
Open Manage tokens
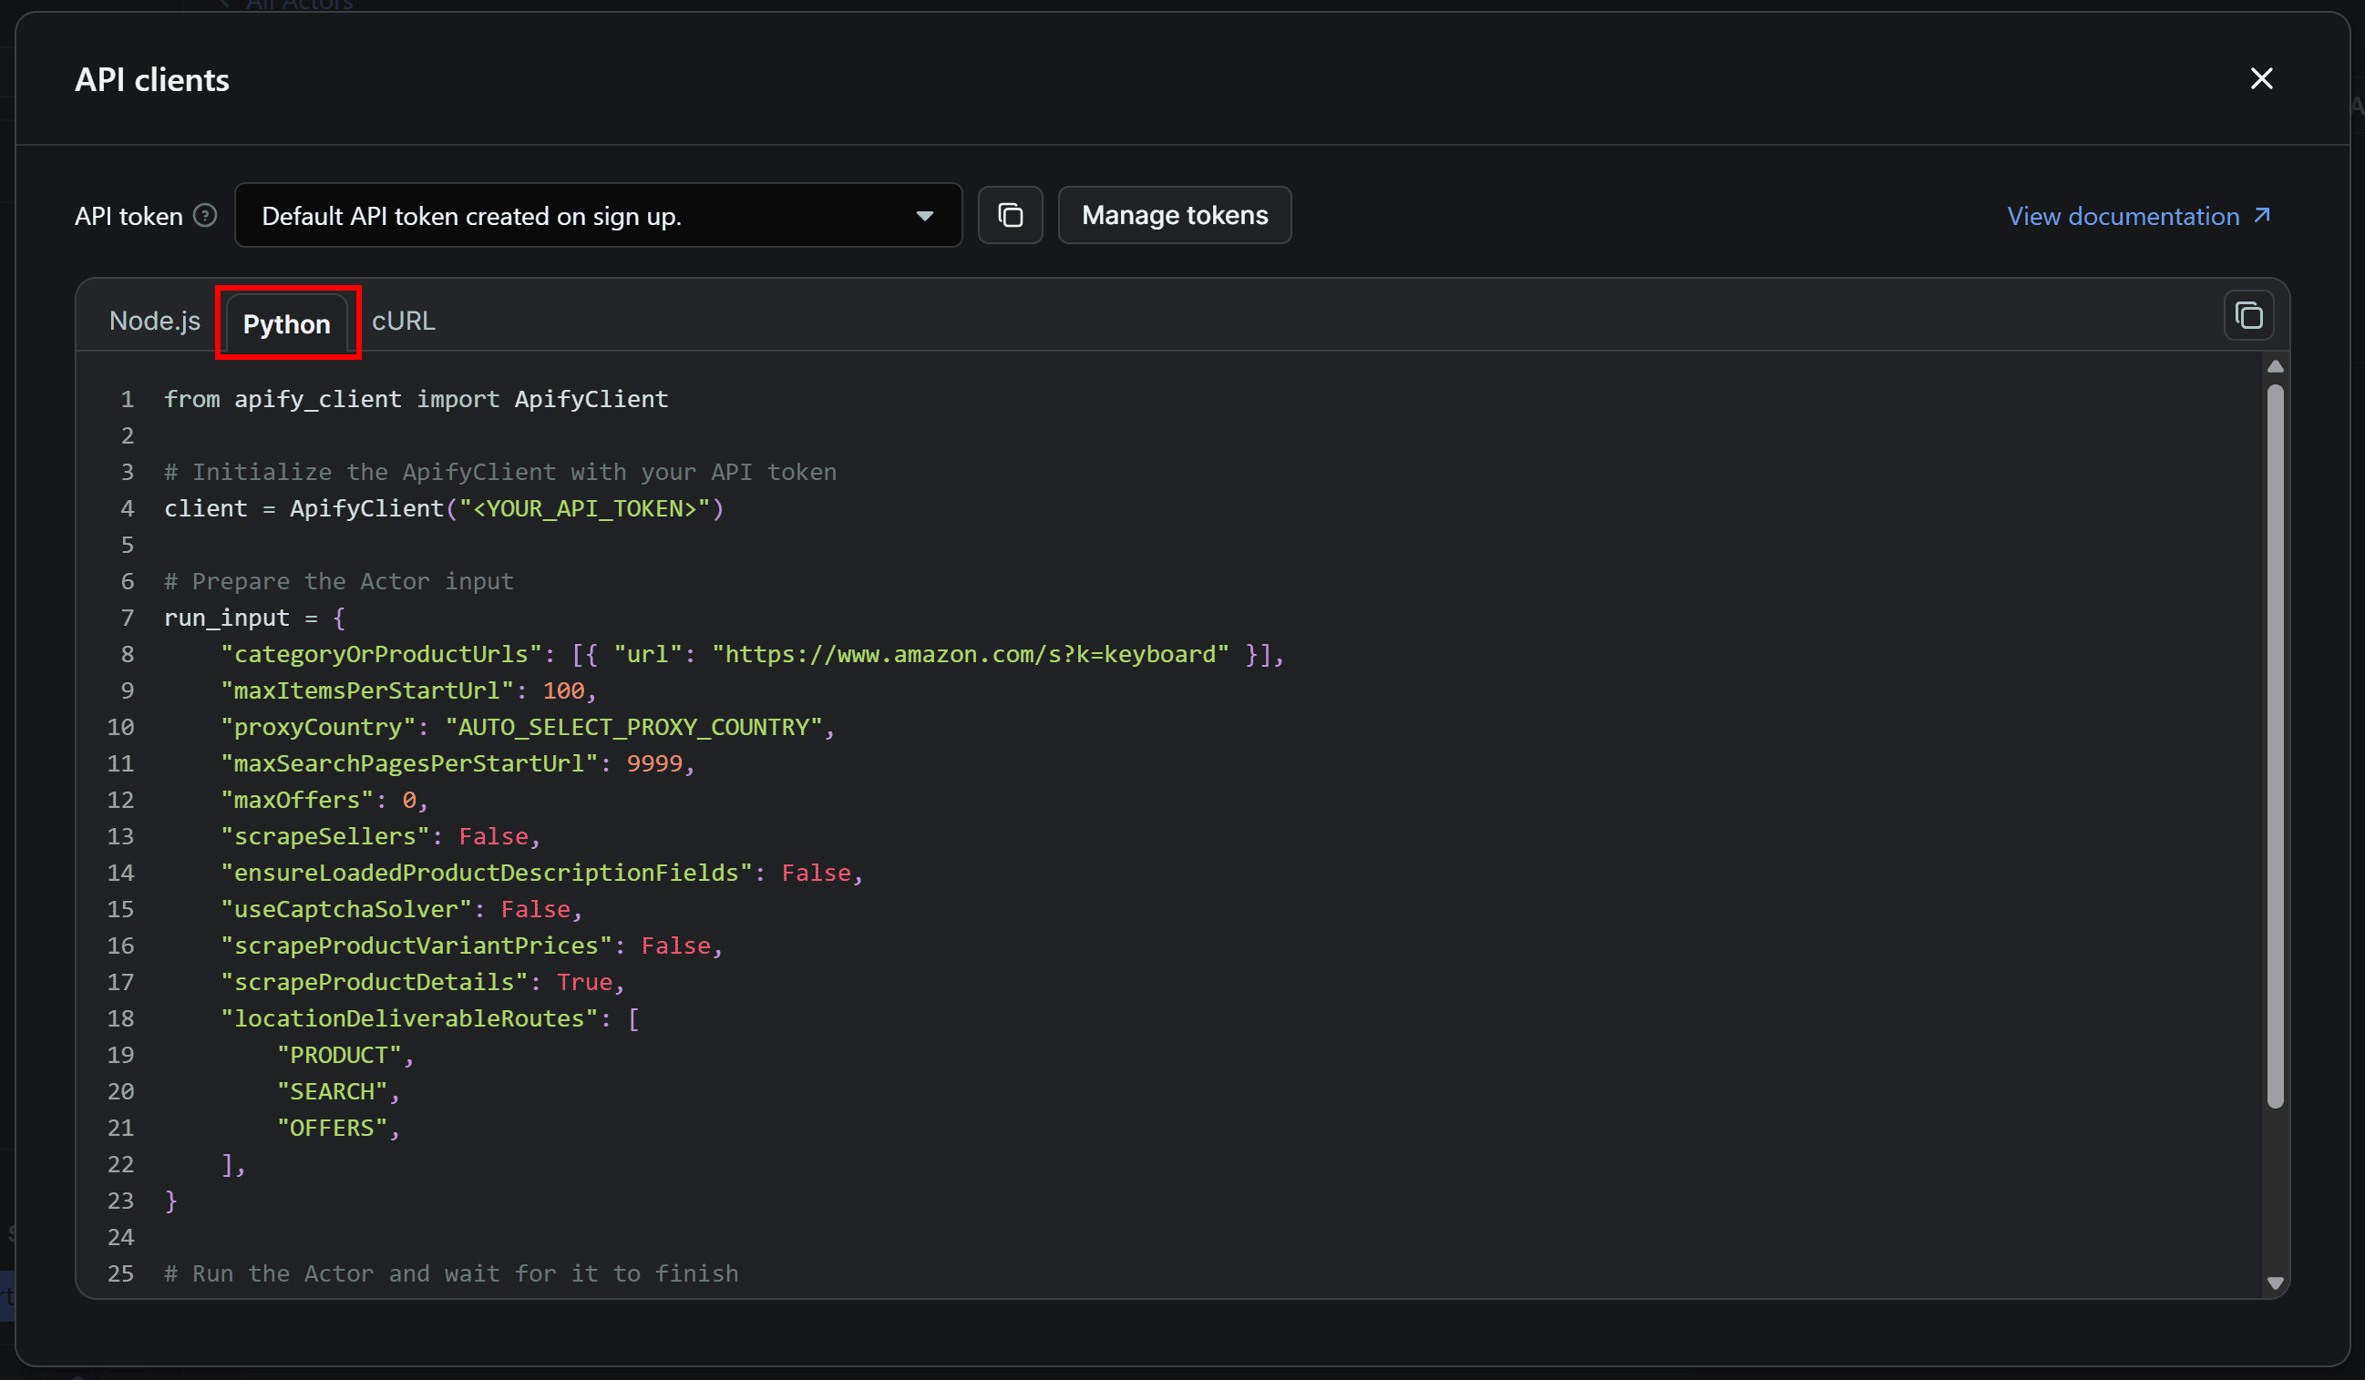[1174, 215]
